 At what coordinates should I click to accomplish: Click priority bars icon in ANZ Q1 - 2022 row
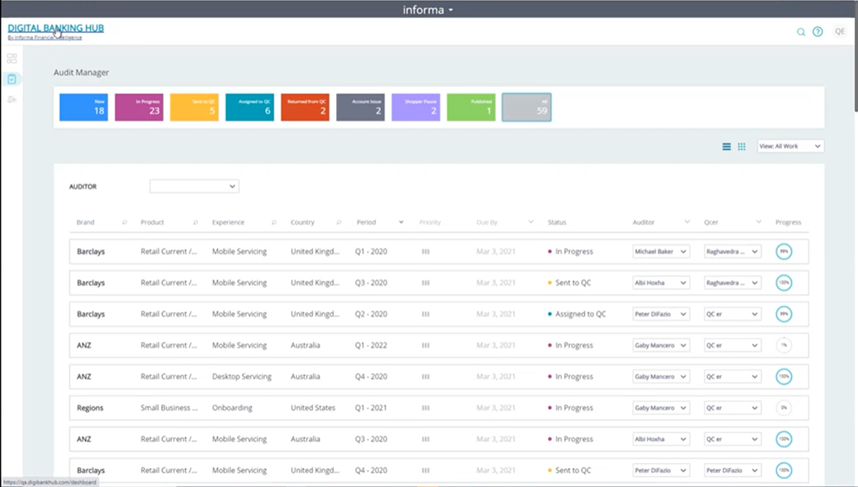(x=426, y=346)
